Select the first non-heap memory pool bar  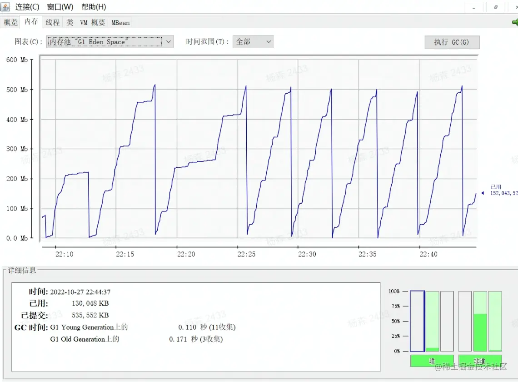[465, 321]
